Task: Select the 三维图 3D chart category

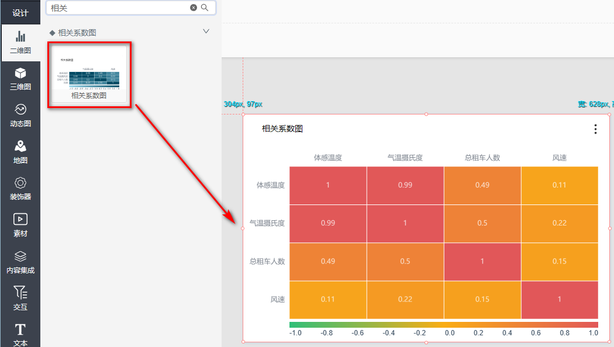Action: (x=20, y=79)
